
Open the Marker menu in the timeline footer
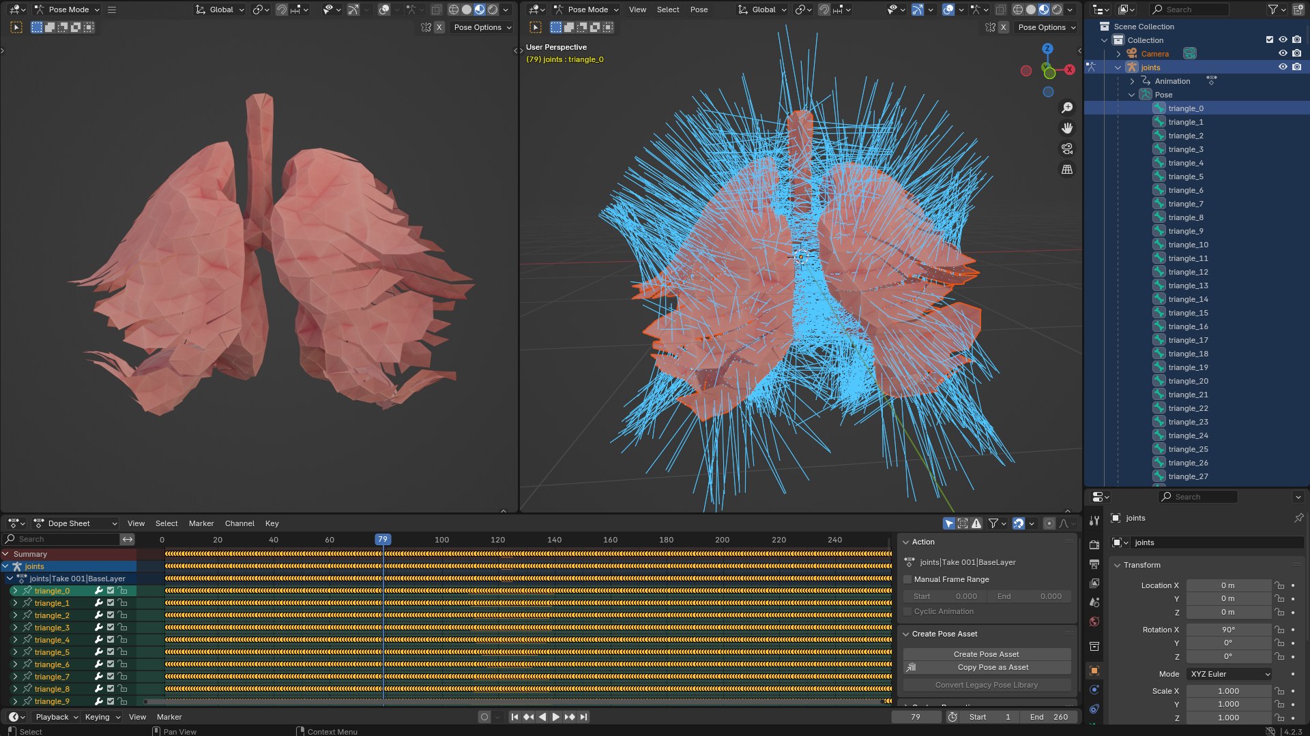tap(169, 717)
